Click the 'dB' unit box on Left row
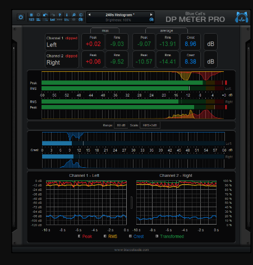 point(210,42)
